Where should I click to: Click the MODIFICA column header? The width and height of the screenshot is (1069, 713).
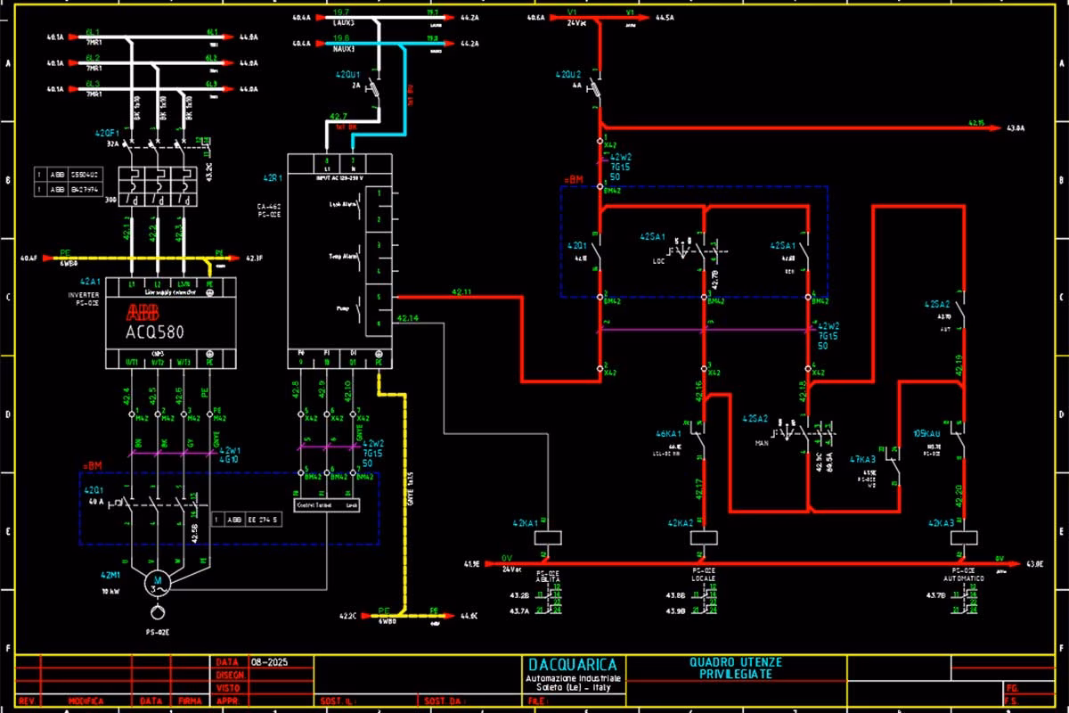tap(87, 702)
